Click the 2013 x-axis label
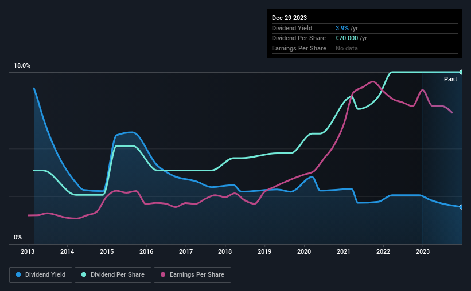 (x=28, y=251)
